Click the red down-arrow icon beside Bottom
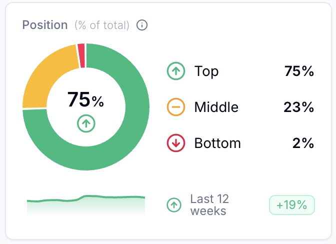336x244 pixels. coord(175,143)
